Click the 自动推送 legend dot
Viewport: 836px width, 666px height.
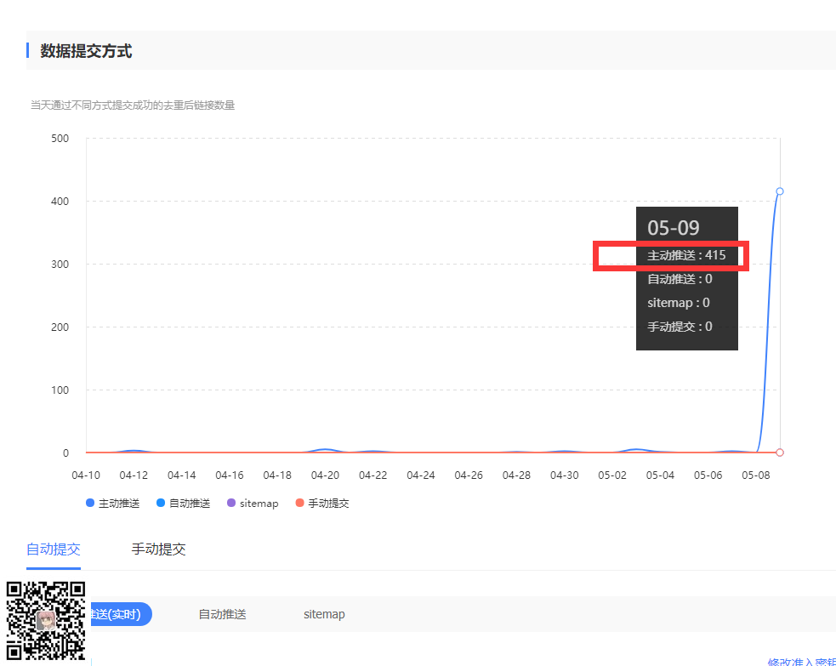pyautogui.click(x=161, y=503)
